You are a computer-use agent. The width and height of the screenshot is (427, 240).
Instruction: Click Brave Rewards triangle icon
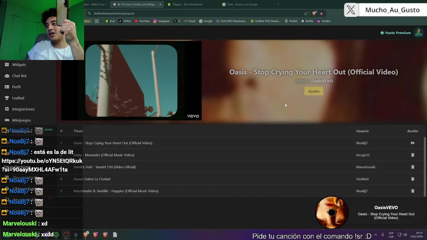[321, 13]
